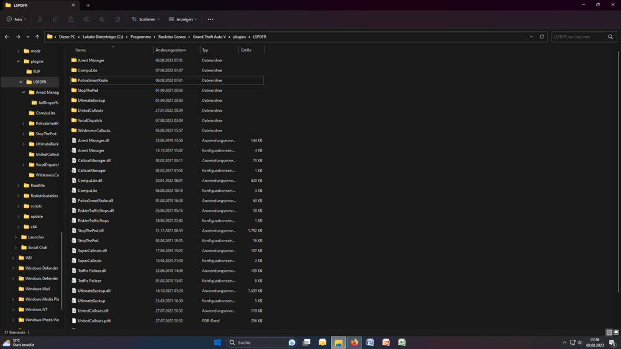
Task: Select EUP folder in navigation tree
Action: click(x=37, y=71)
